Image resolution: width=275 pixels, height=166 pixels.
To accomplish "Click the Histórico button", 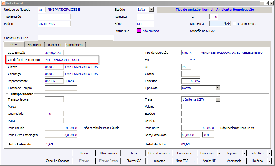I will click(x=257, y=161).
